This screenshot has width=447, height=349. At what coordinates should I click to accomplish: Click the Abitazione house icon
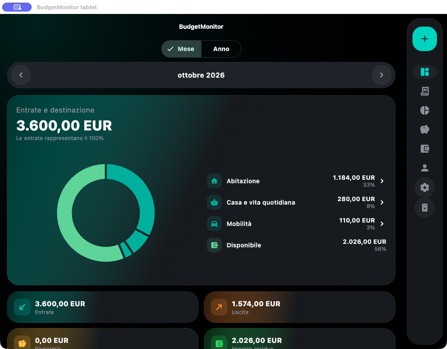coord(214,181)
